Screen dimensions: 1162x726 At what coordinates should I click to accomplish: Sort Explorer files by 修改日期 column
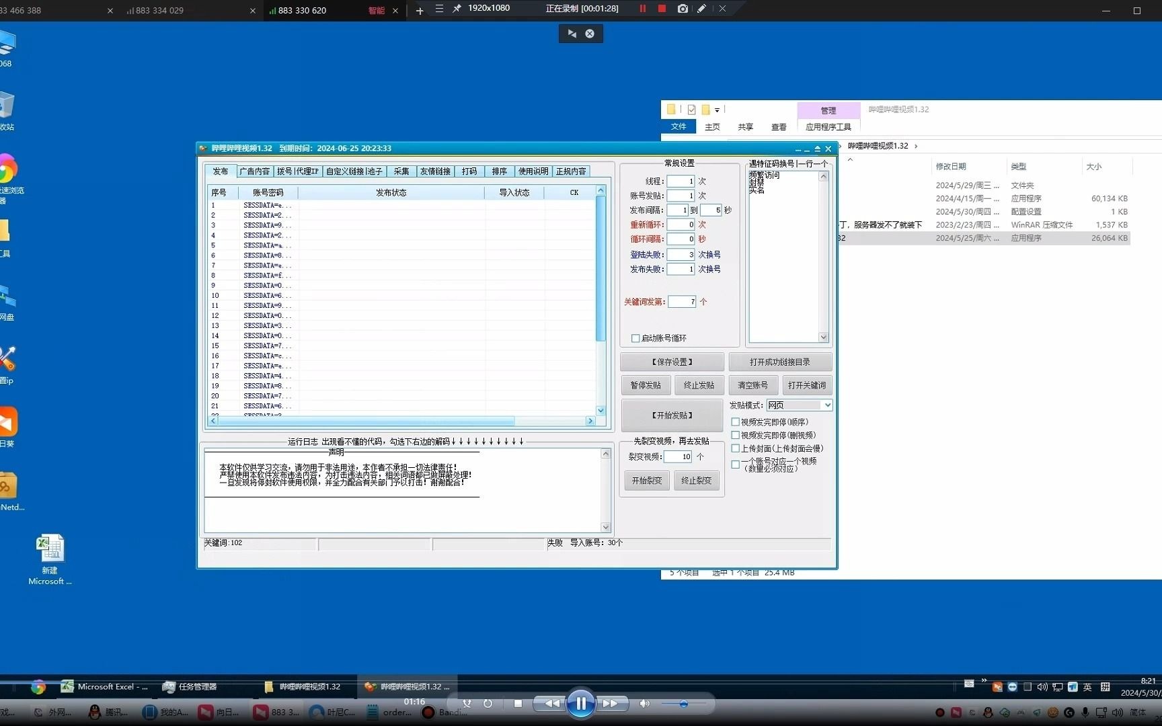pyautogui.click(x=951, y=166)
